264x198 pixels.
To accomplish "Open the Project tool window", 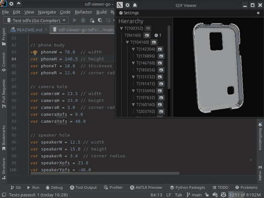I will [x=4, y=37].
